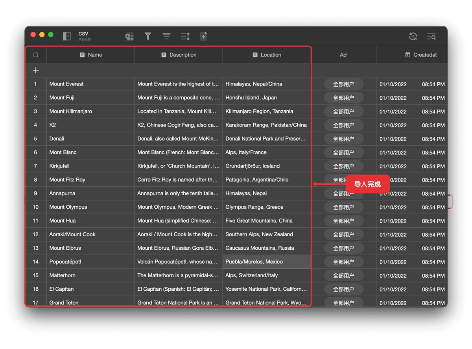
Task: Select the Denali name cell
Action: [x=90, y=139]
